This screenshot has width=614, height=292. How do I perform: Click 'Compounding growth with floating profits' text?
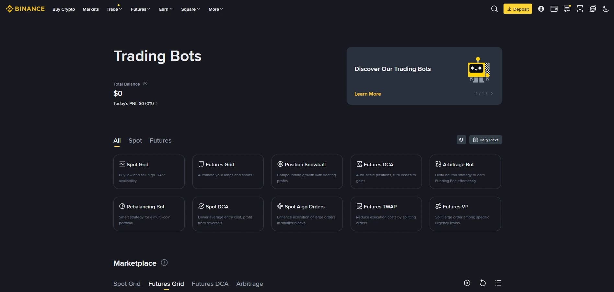click(306, 178)
